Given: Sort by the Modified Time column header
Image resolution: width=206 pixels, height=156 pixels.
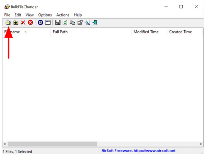Looking at the screenshot, I should [149, 32].
